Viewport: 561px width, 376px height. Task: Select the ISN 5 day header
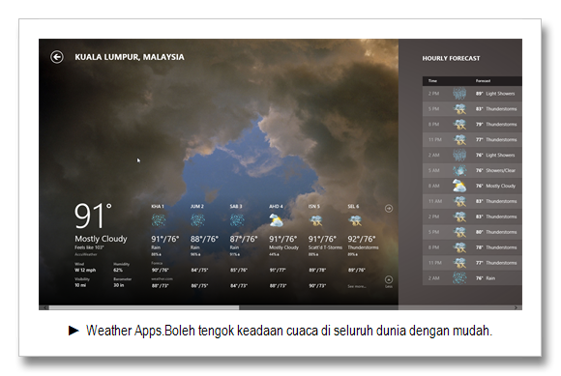point(314,206)
